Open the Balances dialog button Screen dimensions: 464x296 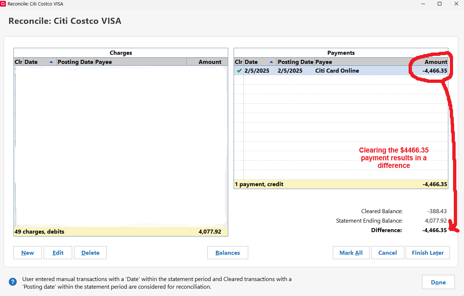click(x=228, y=253)
